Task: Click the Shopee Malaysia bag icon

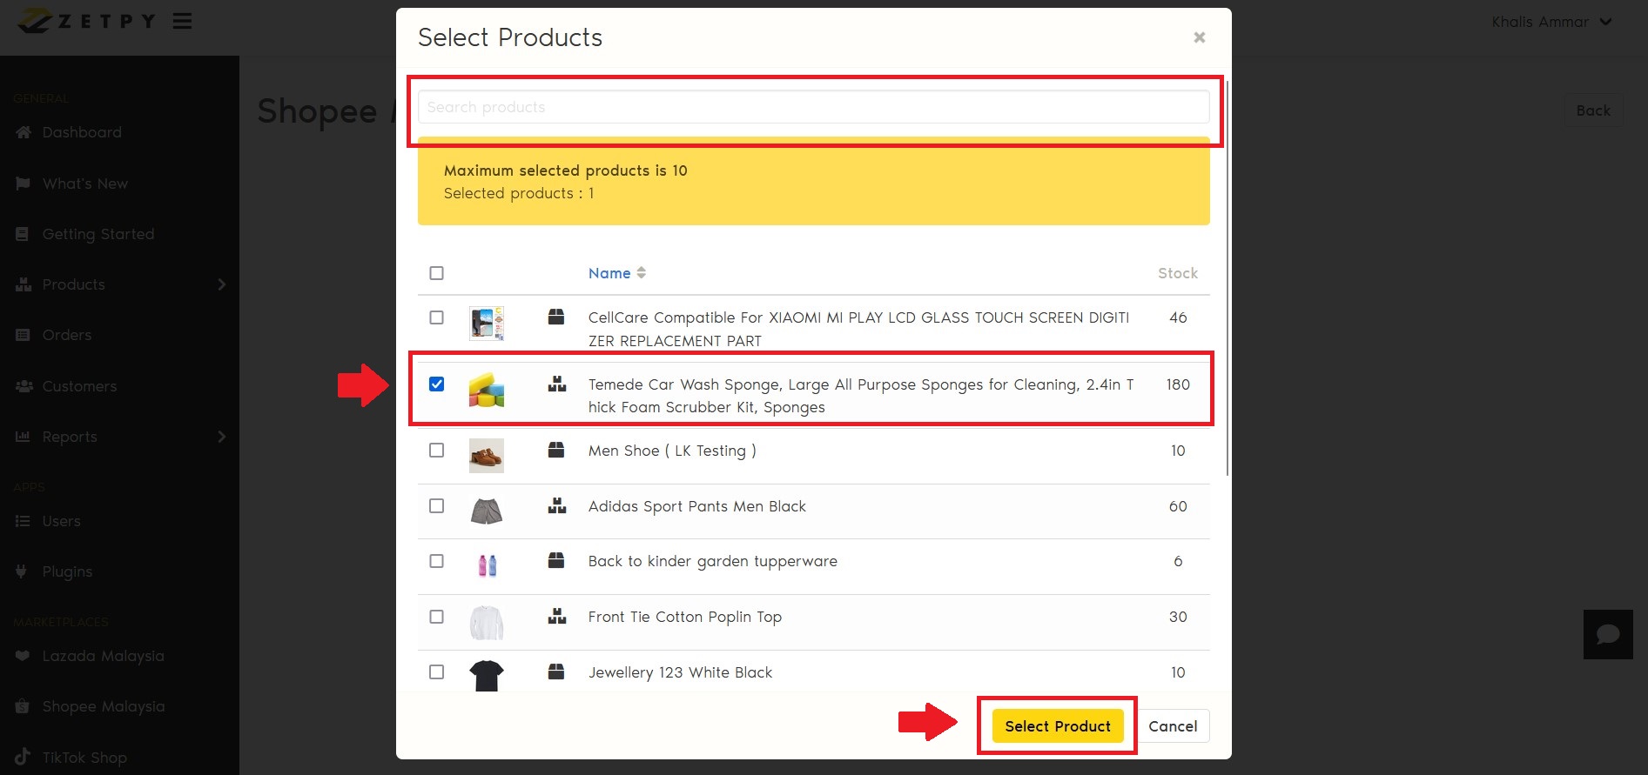Action: click(x=24, y=706)
